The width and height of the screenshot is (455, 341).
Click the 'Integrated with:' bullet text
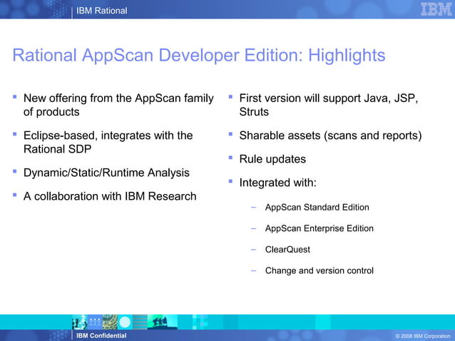tap(277, 183)
